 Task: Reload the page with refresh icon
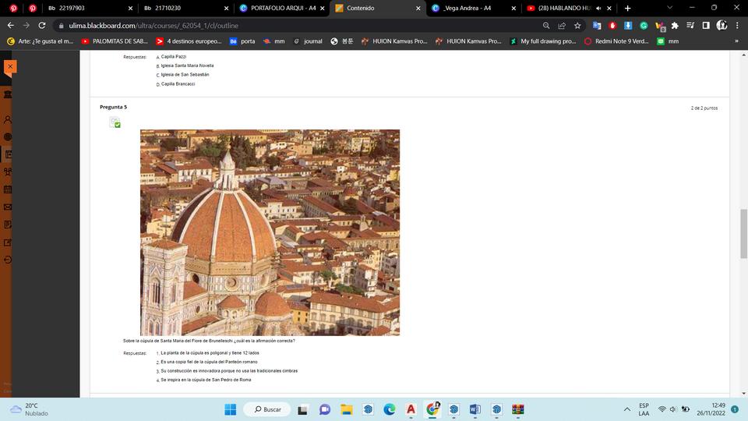[42, 25]
